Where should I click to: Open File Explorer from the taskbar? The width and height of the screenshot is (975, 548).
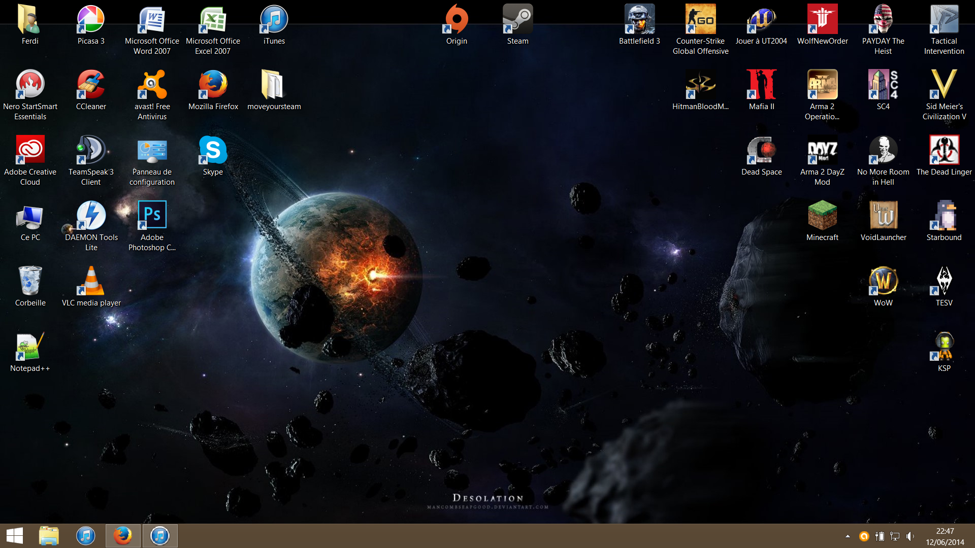(x=49, y=536)
